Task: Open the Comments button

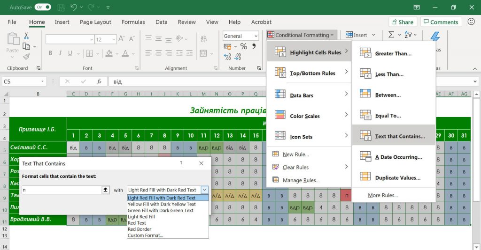Action: coord(441,22)
